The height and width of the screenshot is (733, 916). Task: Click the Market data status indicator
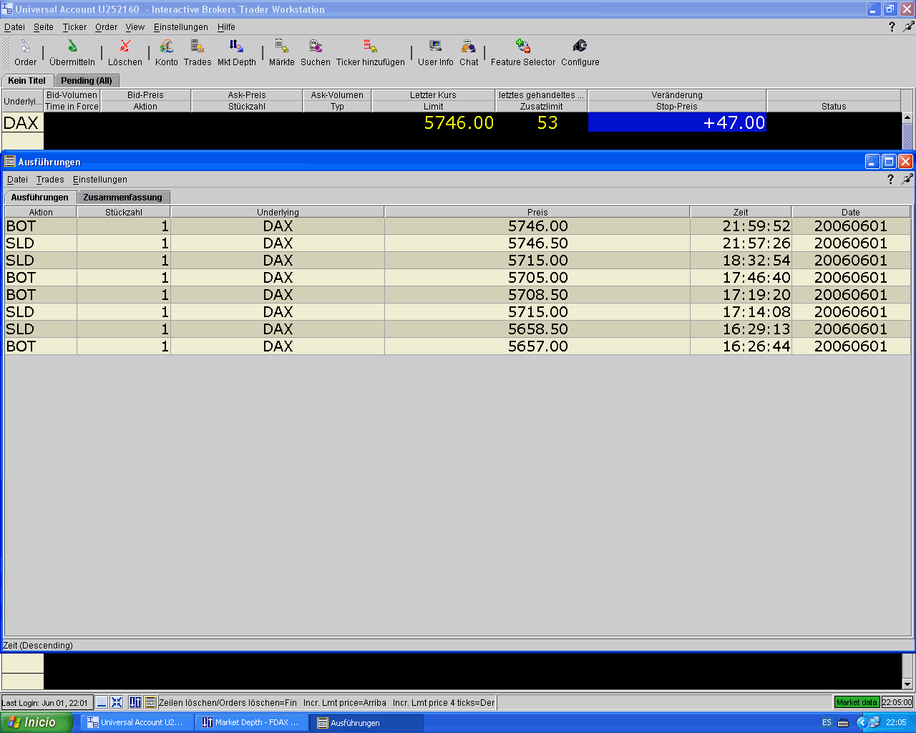(857, 702)
